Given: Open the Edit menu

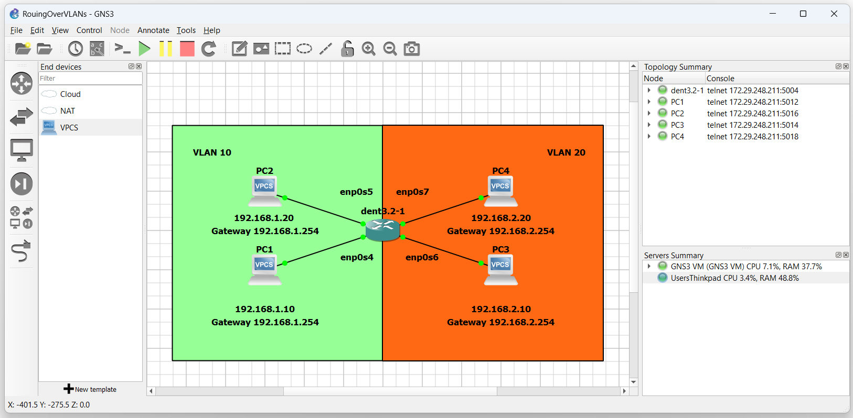Looking at the screenshot, I should pyautogui.click(x=37, y=30).
